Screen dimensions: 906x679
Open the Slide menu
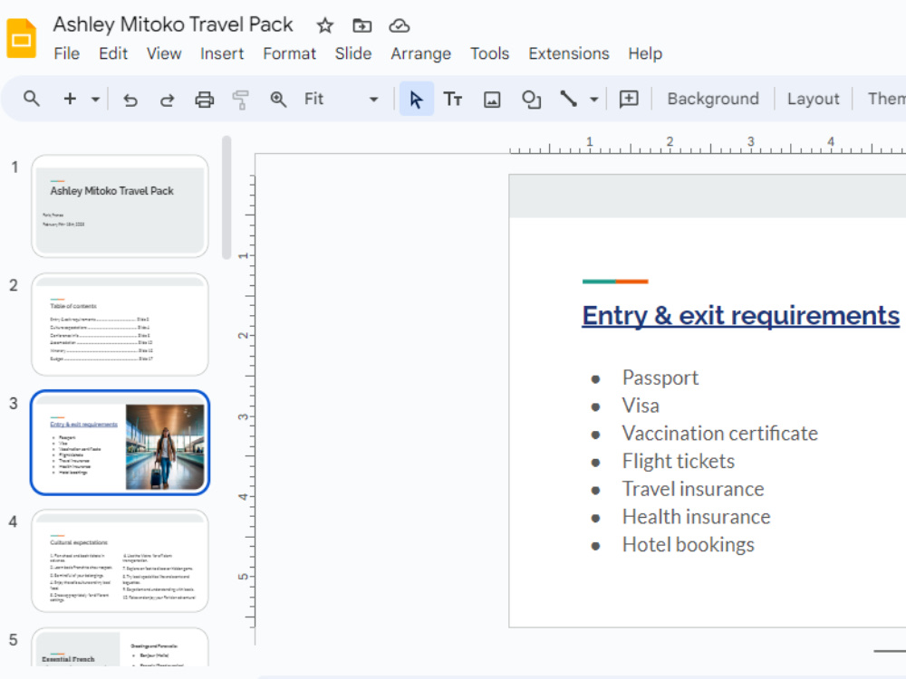(353, 53)
